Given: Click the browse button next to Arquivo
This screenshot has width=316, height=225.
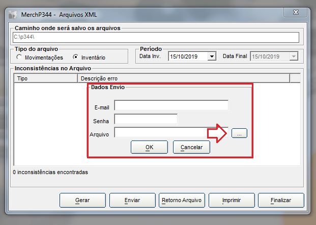Looking at the screenshot, I should [239, 133].
